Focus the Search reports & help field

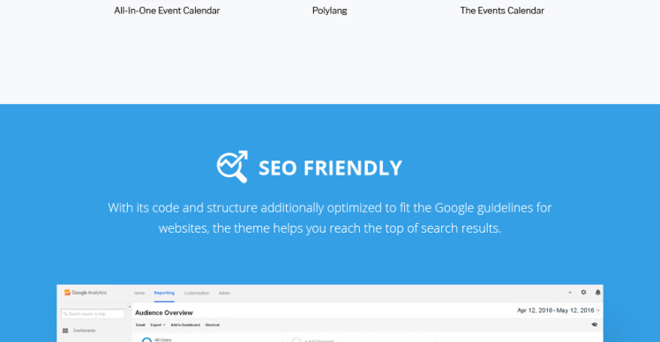coord(93,314)
